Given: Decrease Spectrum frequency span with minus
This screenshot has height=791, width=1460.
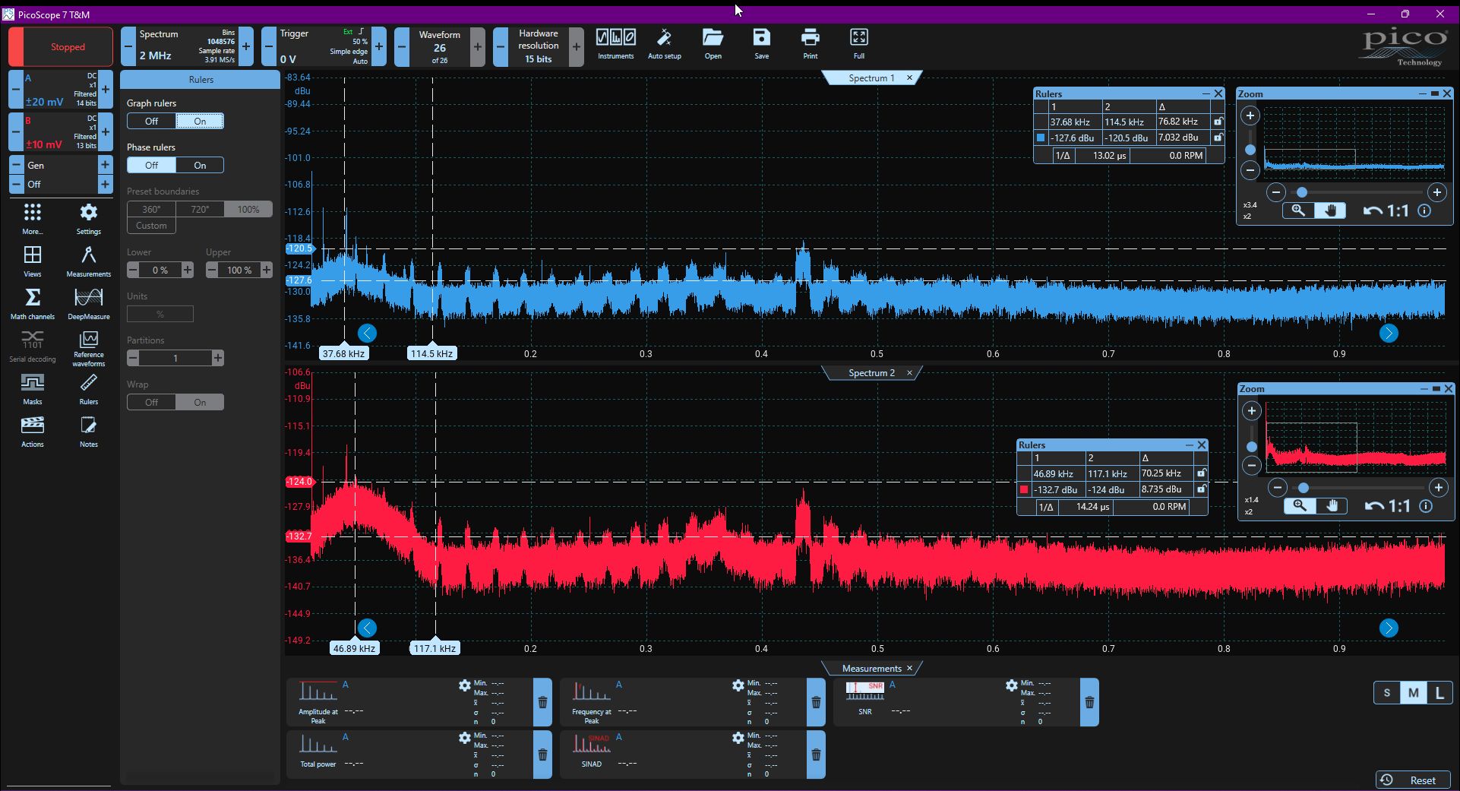Looking at the screenshot, I should click(128, 46).
